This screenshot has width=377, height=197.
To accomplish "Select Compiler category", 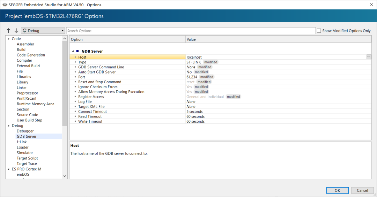I will [x=24, y=61].
